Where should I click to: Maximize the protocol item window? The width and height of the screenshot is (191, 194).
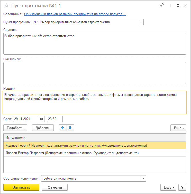point(178,5)
